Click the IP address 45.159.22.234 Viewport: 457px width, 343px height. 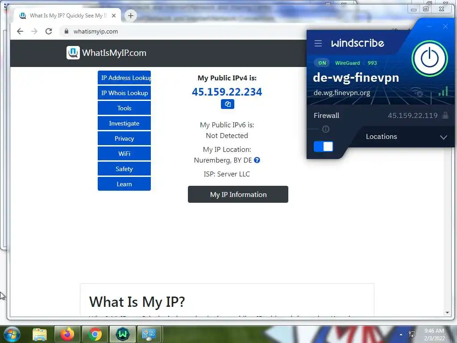coord(227,92)
